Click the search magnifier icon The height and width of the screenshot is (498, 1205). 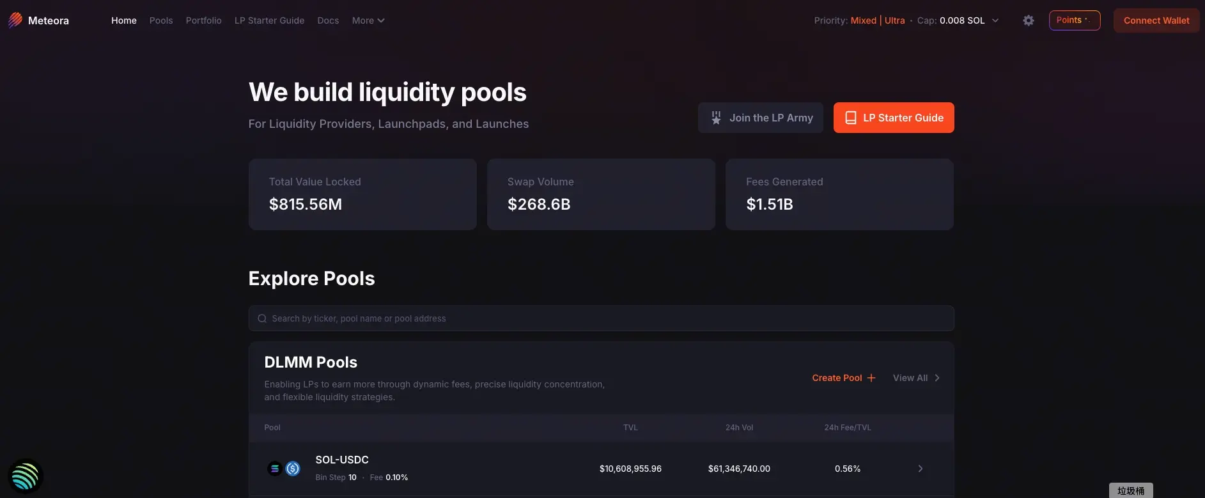coord(262,318)
